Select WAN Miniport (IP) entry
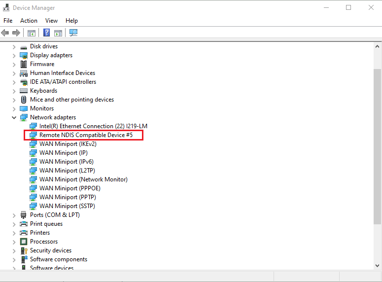The image size is (382, 282). pyautogui.click(x=64, y=153)
